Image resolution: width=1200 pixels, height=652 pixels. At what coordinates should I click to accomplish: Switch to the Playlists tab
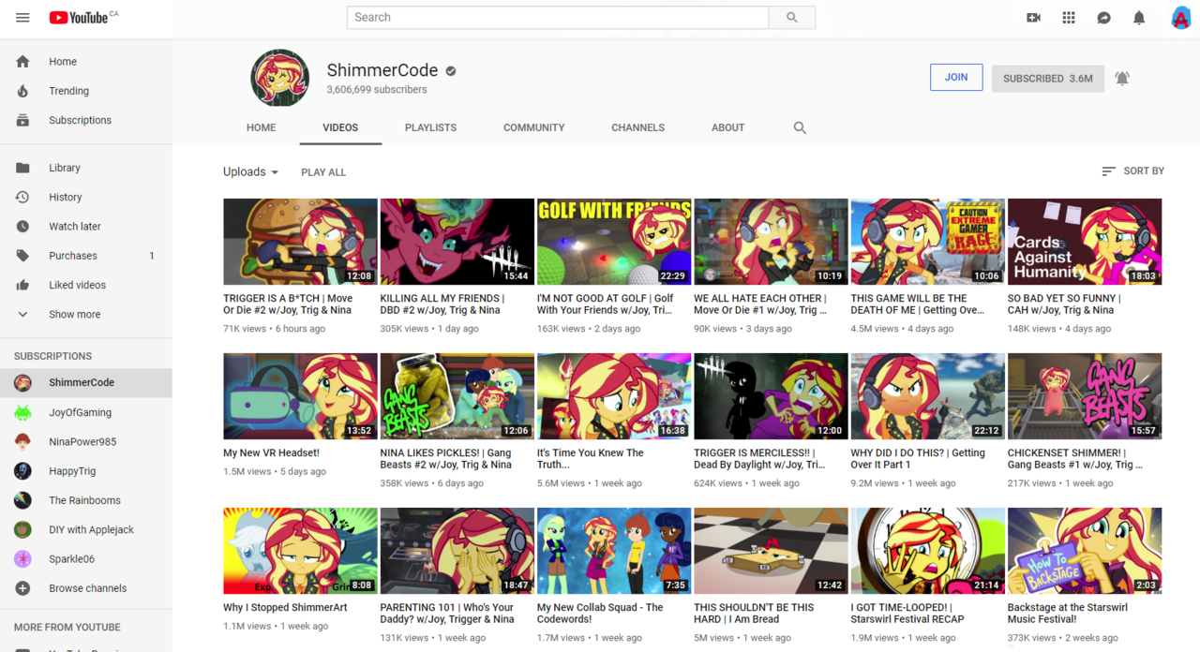430,128
